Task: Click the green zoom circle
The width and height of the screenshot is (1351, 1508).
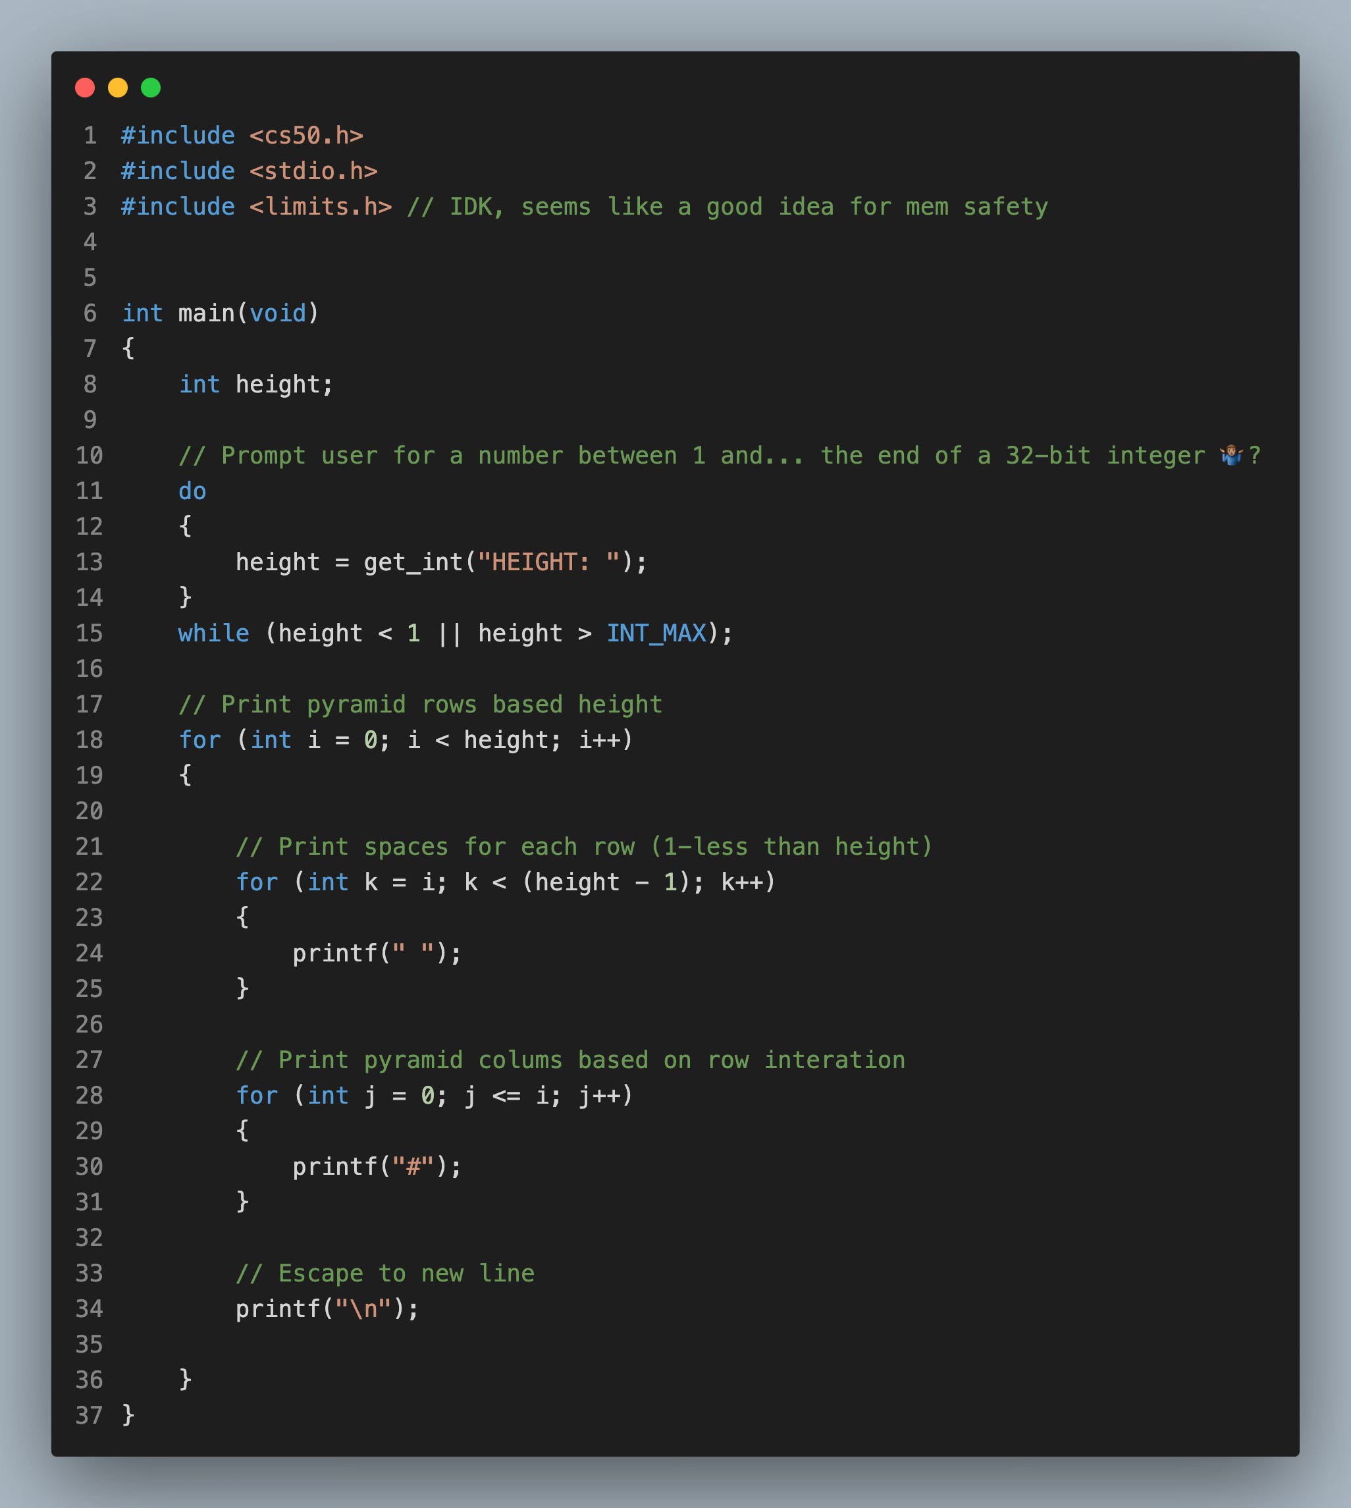Action: (151, 88)
